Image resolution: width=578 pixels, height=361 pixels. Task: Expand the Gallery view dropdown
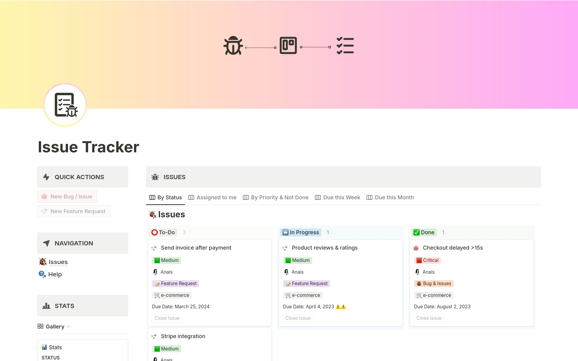pos(69,326)
